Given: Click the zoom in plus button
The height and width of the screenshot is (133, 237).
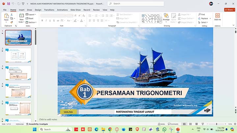Looking at the screenshot, I should click(x=225, y=124).
